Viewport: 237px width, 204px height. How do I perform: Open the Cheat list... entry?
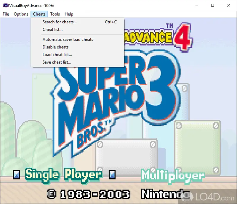point(52,30)
